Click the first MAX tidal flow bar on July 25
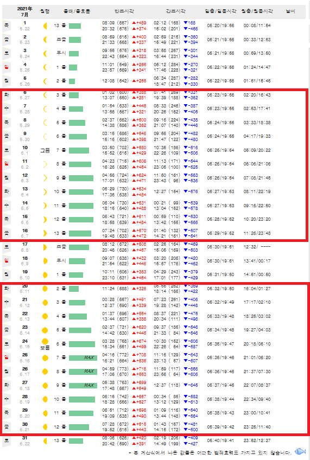This screenshot has width=310, height=460. click(x=83, y=358)
